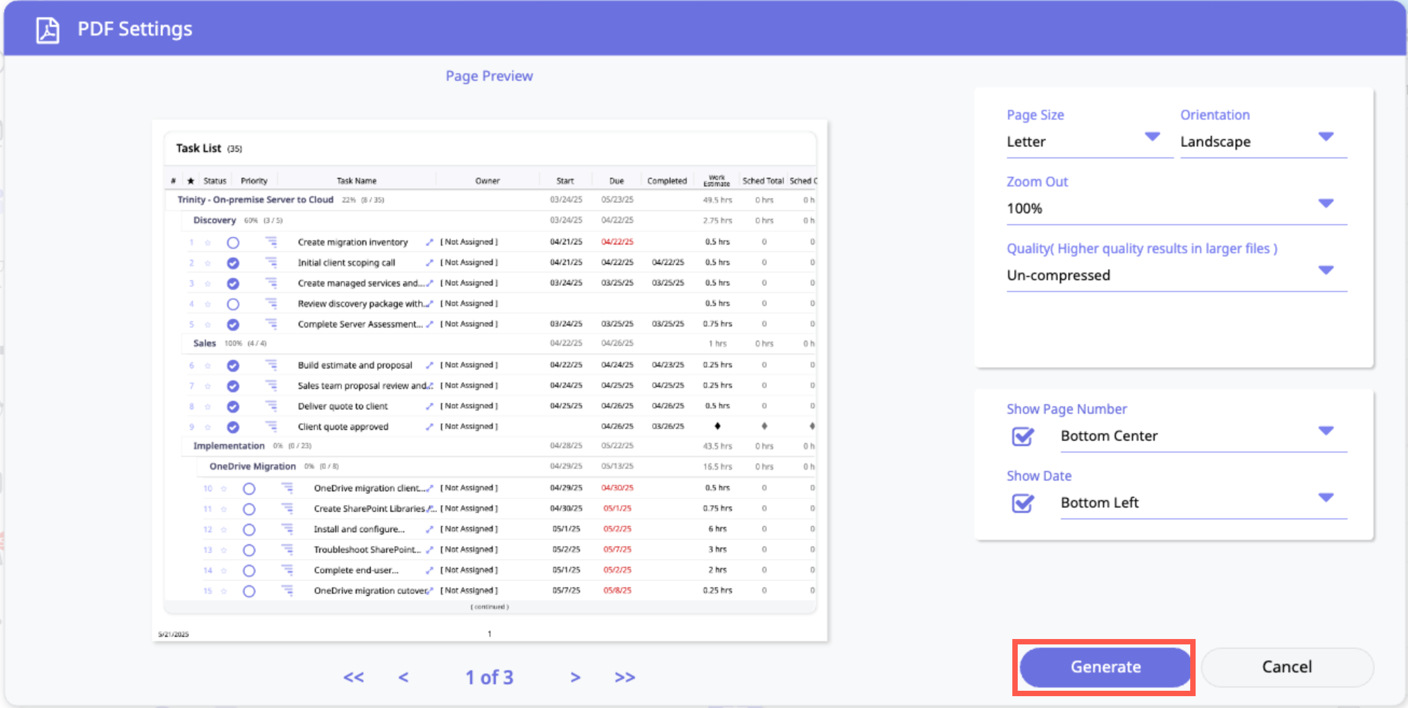Click completed checkmark for Client quote approved

[233, 427]
